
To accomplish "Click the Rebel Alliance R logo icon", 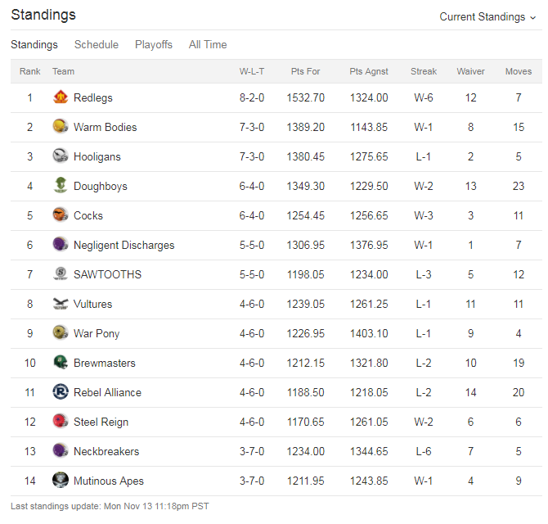I will [61, 392].
